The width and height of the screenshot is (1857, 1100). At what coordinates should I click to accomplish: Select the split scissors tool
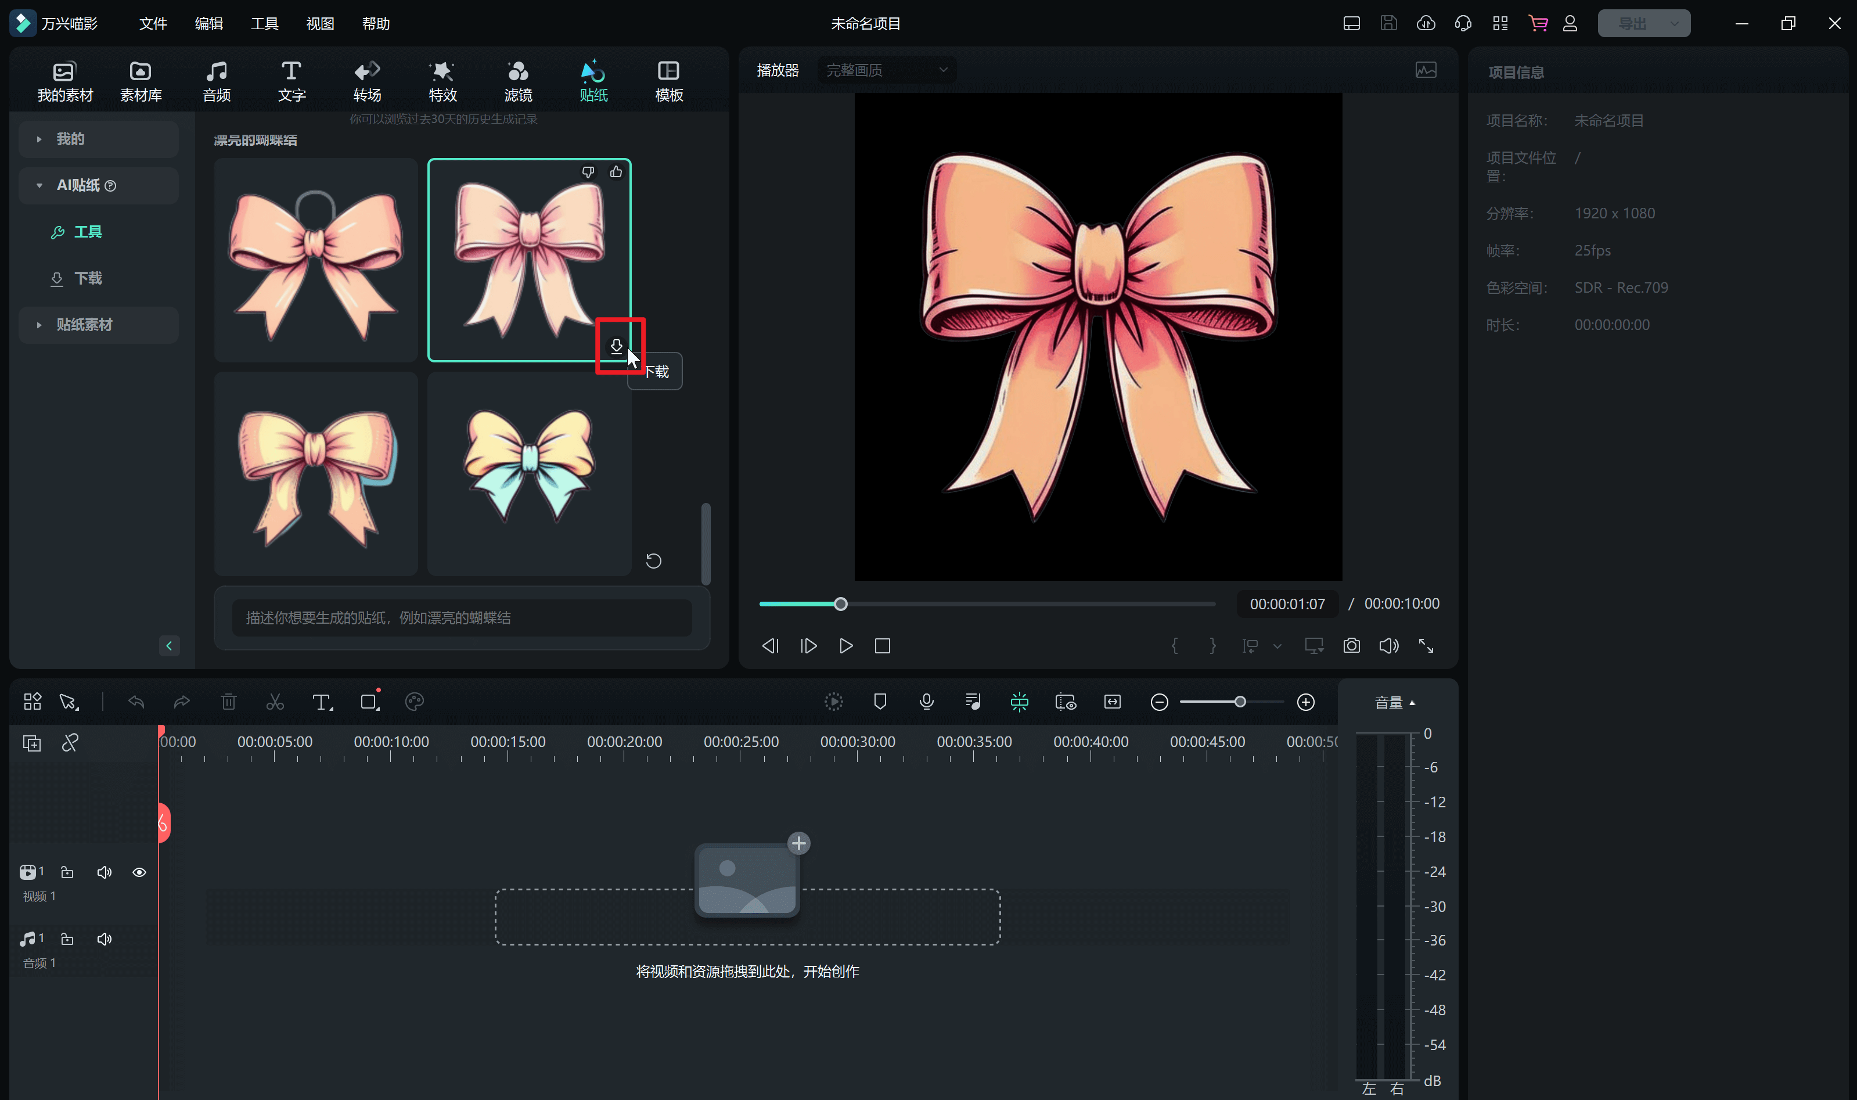pyautogui.click(x=275, y=702)
